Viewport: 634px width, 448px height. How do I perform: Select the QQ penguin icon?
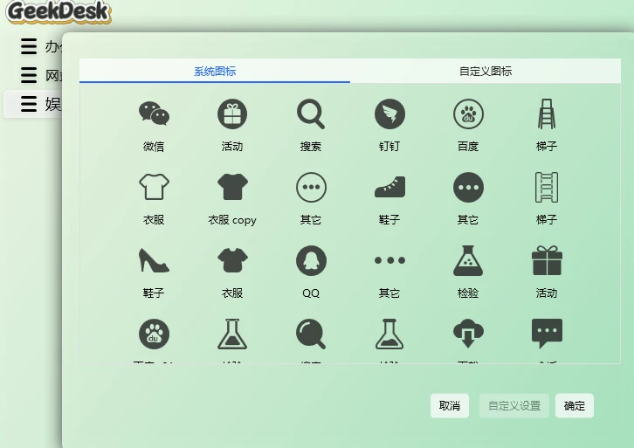coord(311,261)
